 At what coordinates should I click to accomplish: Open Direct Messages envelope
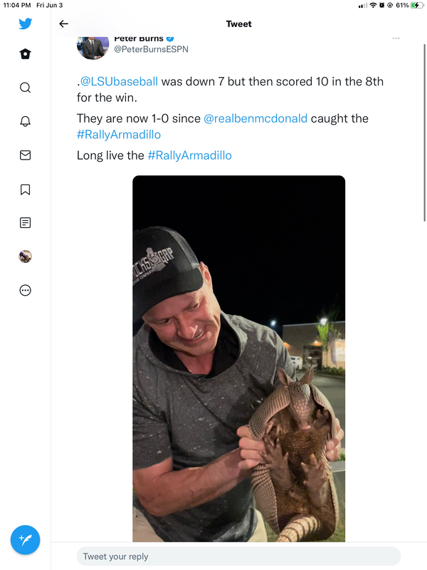tap(25, 155)
